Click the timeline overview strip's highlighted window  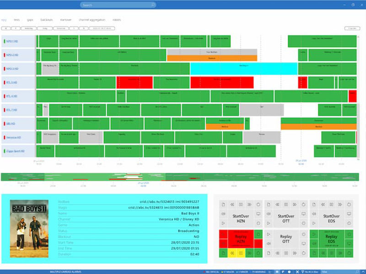click(105, 177)
